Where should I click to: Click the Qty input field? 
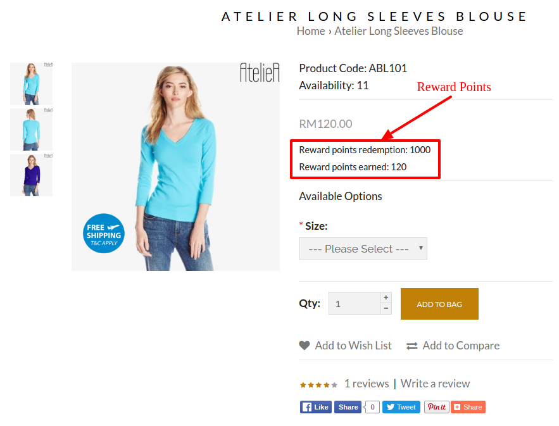pos(355,303)
